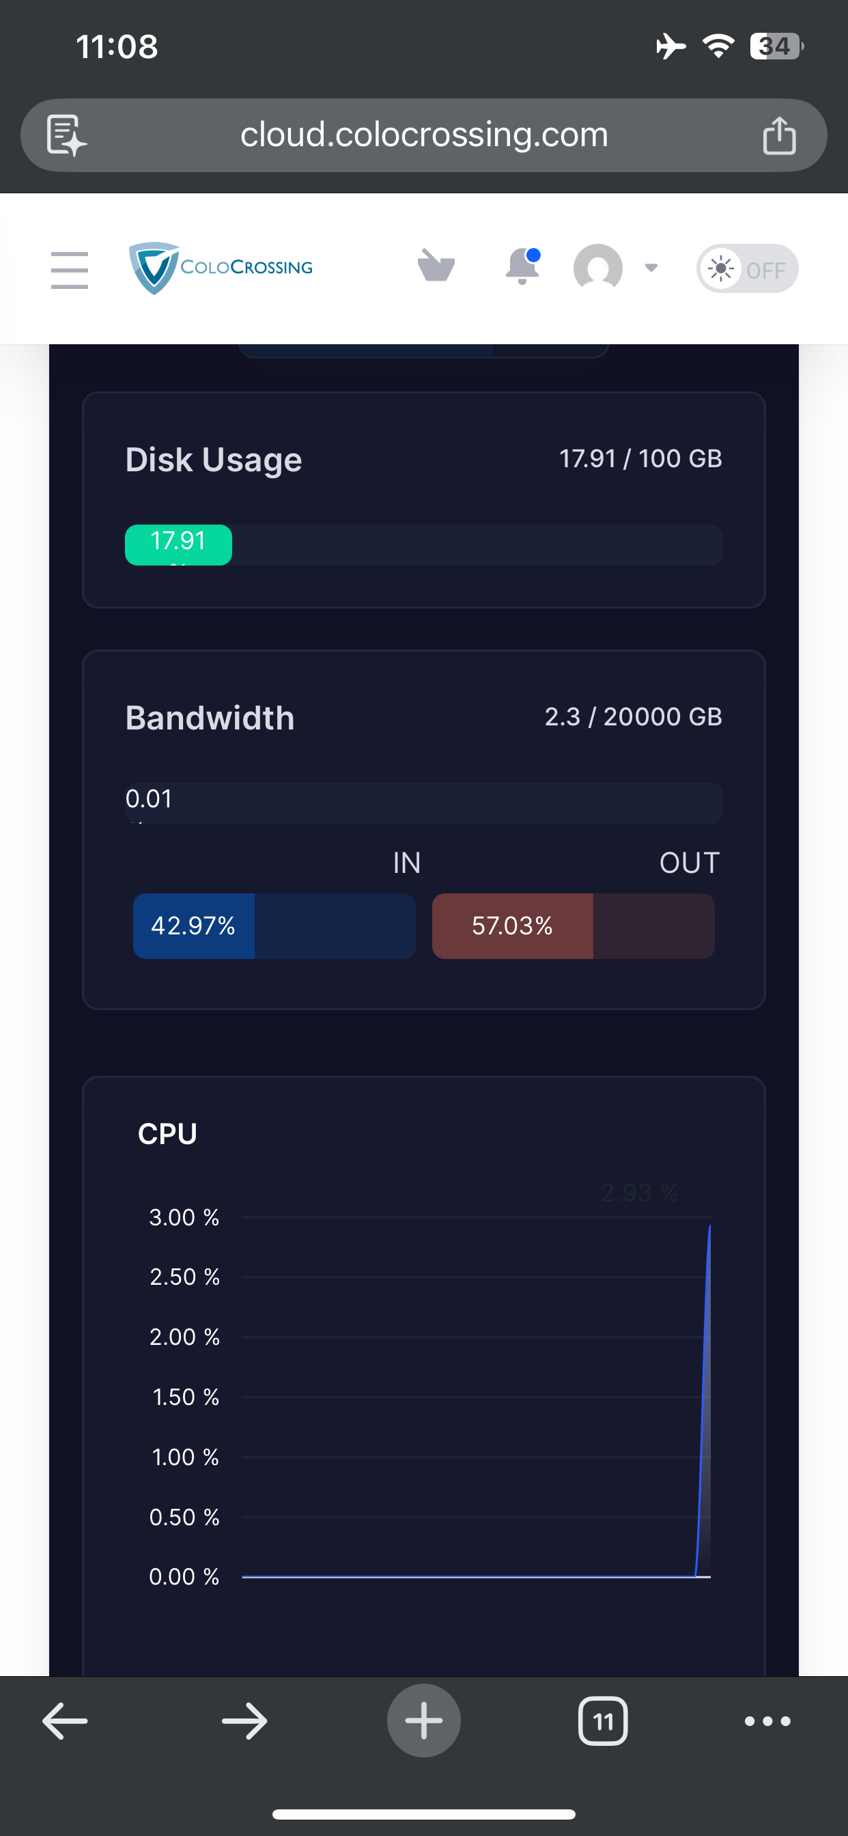Image resolution: width=848 pixels, height=1836 pixels.
Task: Click the blue IN 42.97% bar
Action: [x=194, y=925]
